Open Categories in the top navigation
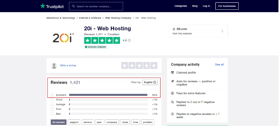279x126 pixels. click(x=180, y=6)
